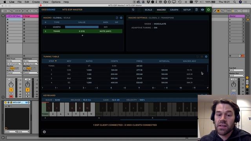The width and height of the screenshot is (251, 141).
Task: Change the MODE value MODULATE
Action: click(160, 24)
